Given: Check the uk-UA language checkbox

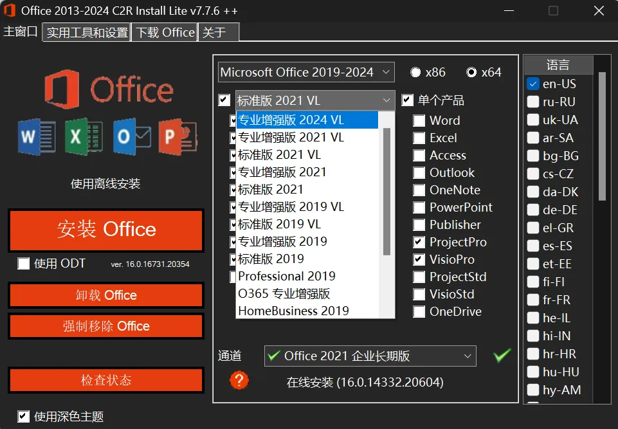Looking at the screenshot, I should point(533,120).
